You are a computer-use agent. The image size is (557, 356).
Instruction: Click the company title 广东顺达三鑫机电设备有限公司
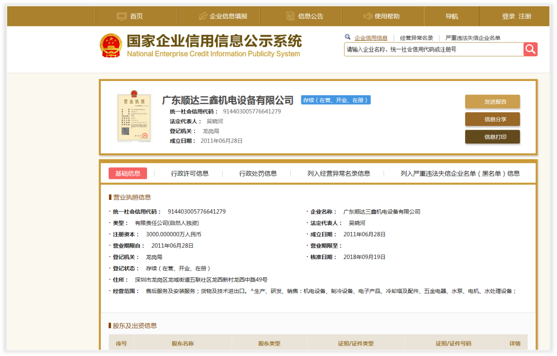[228, 100]
